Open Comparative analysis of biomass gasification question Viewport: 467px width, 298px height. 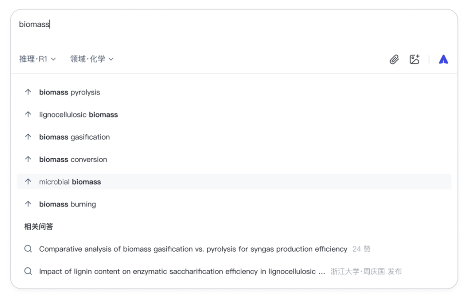[x=193, y=249]
